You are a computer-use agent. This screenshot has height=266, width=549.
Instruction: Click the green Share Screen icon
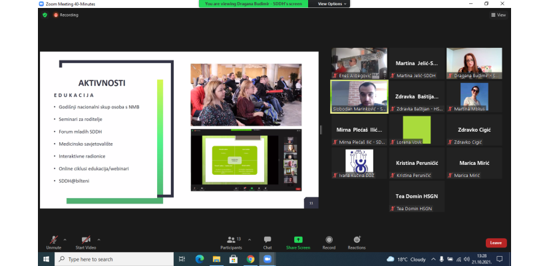click(298, 240)
